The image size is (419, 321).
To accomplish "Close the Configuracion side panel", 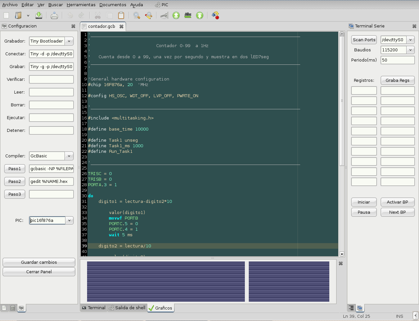I will 73,26.
